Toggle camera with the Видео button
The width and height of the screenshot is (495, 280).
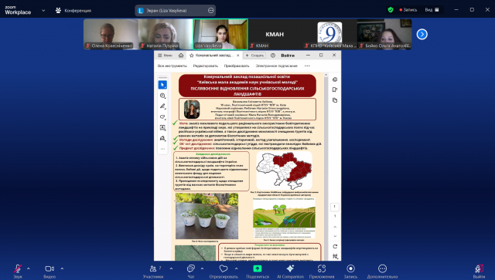tap(49, 271)
